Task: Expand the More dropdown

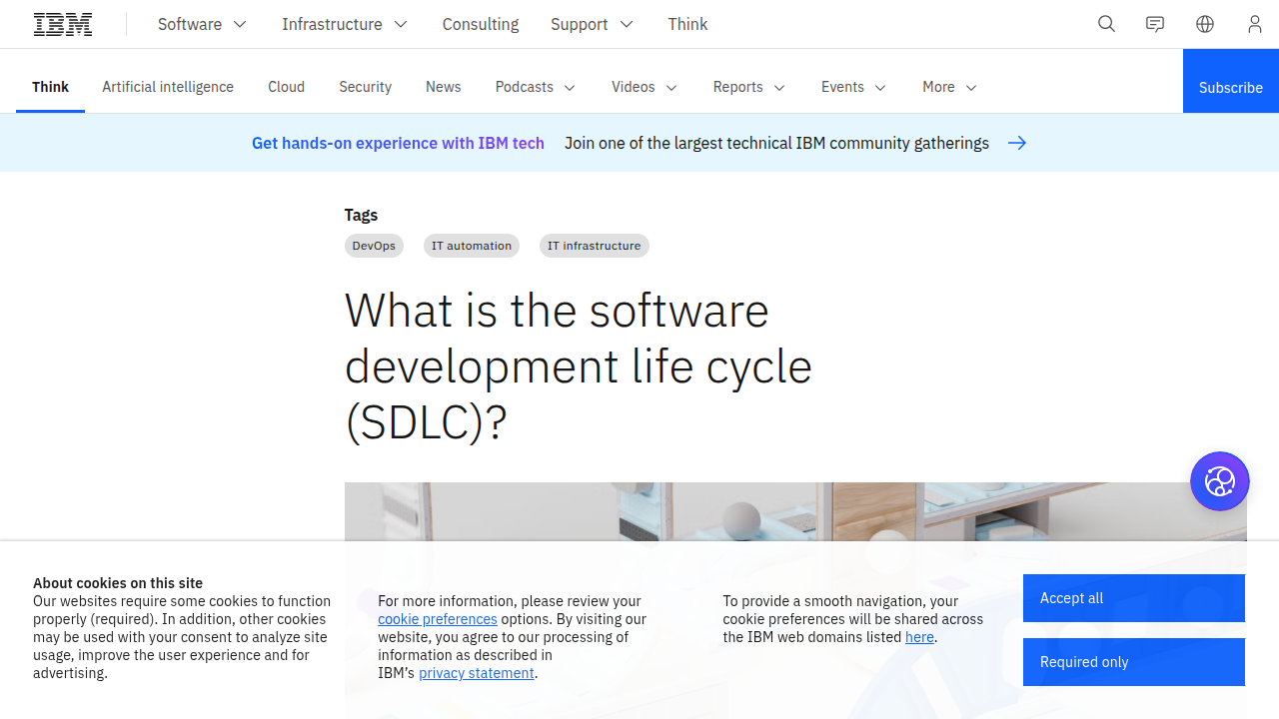Action: click(x=949, y=87)
